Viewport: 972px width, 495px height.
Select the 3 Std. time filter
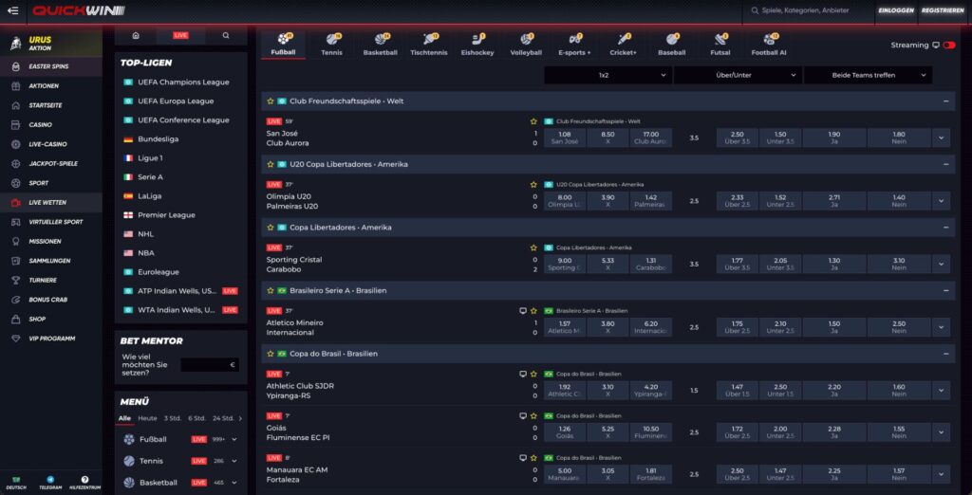pyautogui.click(x=173, y=418)
